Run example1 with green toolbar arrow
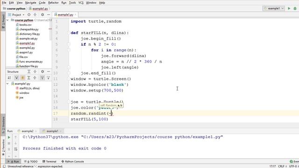Screen dimensions: 299x168 (x=289, y=8)
